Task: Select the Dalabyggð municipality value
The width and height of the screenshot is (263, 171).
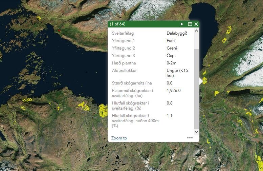Action: click(177, 33)
